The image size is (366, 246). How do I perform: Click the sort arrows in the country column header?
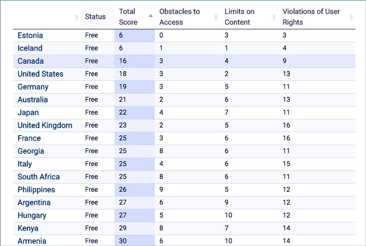76,17
